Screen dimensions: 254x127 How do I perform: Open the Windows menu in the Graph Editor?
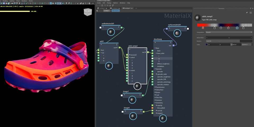tap(122, 3)
